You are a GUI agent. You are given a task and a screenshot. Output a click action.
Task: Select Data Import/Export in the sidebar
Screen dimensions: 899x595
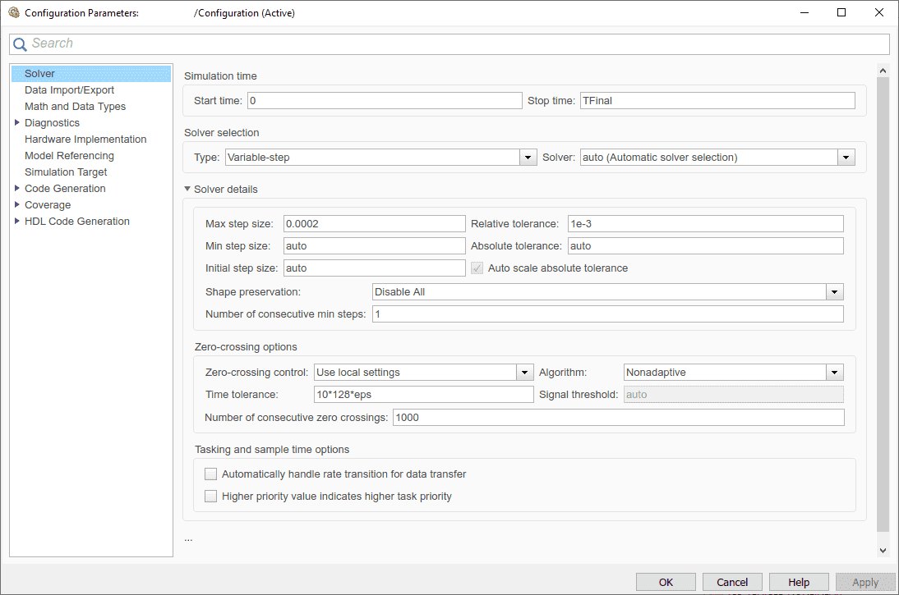pos(69,90)
